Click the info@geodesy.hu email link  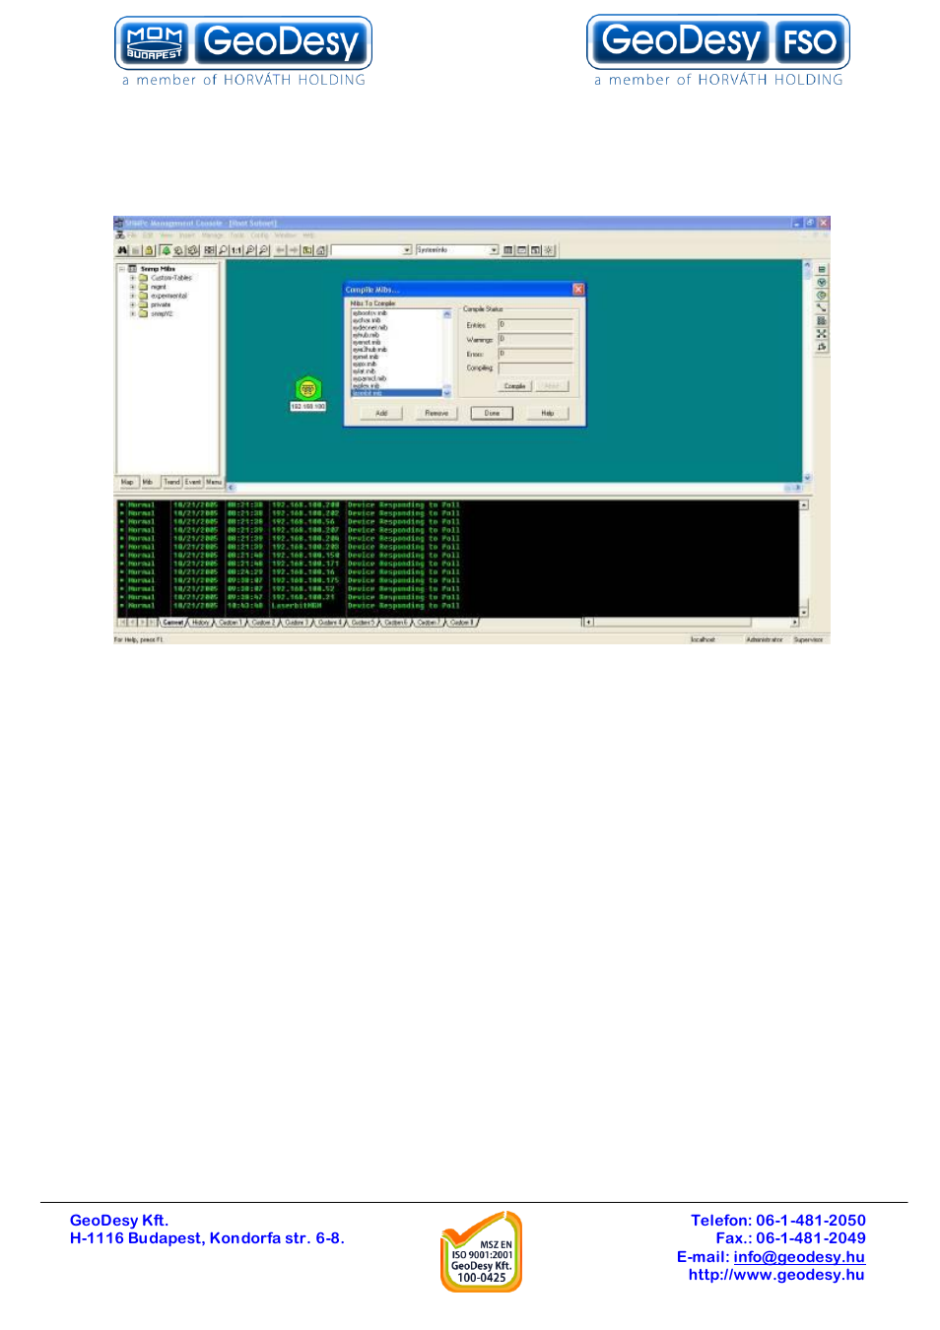pyautogui.click(x=799, y=1257)
